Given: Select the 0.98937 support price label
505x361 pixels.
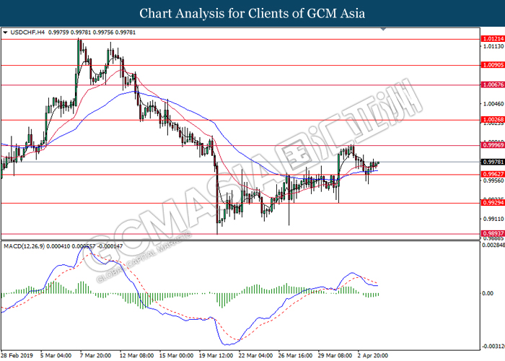Looking at the screenshot, I should tap(493, 233).
